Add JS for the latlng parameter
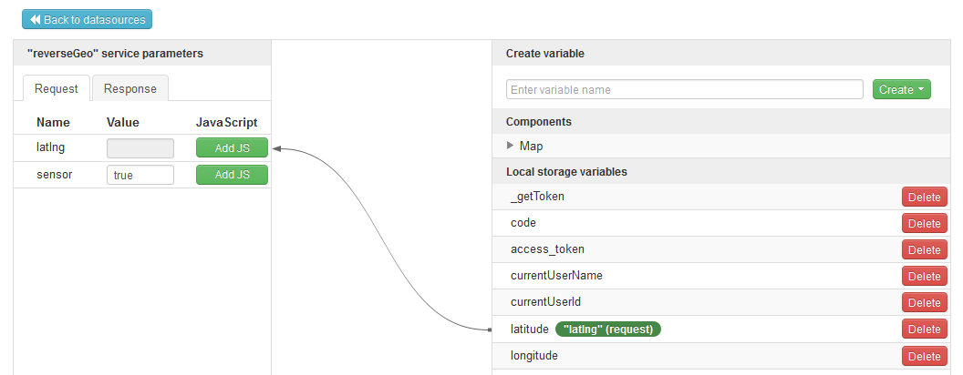The width and height of the screenshot is (963, 375). coord(232,148)
